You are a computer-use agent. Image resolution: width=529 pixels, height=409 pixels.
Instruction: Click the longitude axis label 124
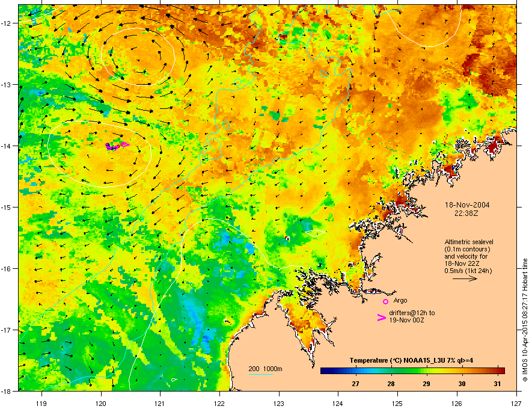point(338,403)
